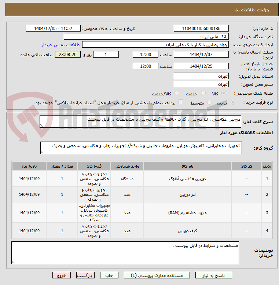The height and width of the screenshot is (285, 279).
Task: Click the need number field 1104001056000186
Action: point(201,28)
